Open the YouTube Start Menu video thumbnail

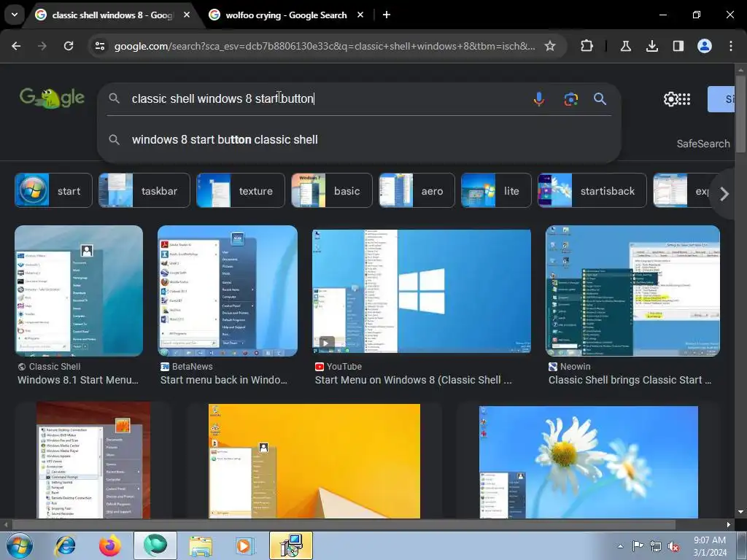click(421, 291)
